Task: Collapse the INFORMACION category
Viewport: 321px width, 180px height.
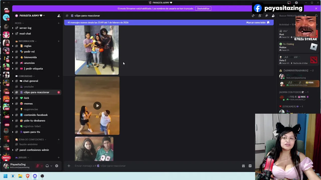Action: 26,41
